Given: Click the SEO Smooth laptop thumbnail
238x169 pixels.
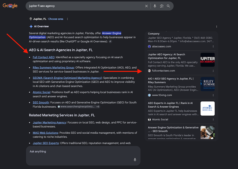Looking at the screenshot, I should click(208, 133).
